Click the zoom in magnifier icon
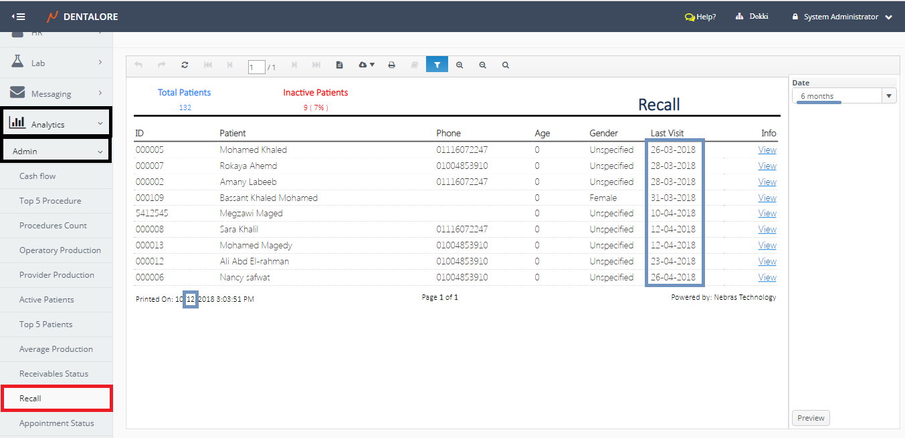Viewport: 905px width, 438px height. pos(460,65)
